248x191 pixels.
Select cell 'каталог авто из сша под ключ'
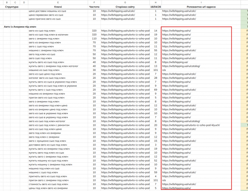tap(47, 78)
